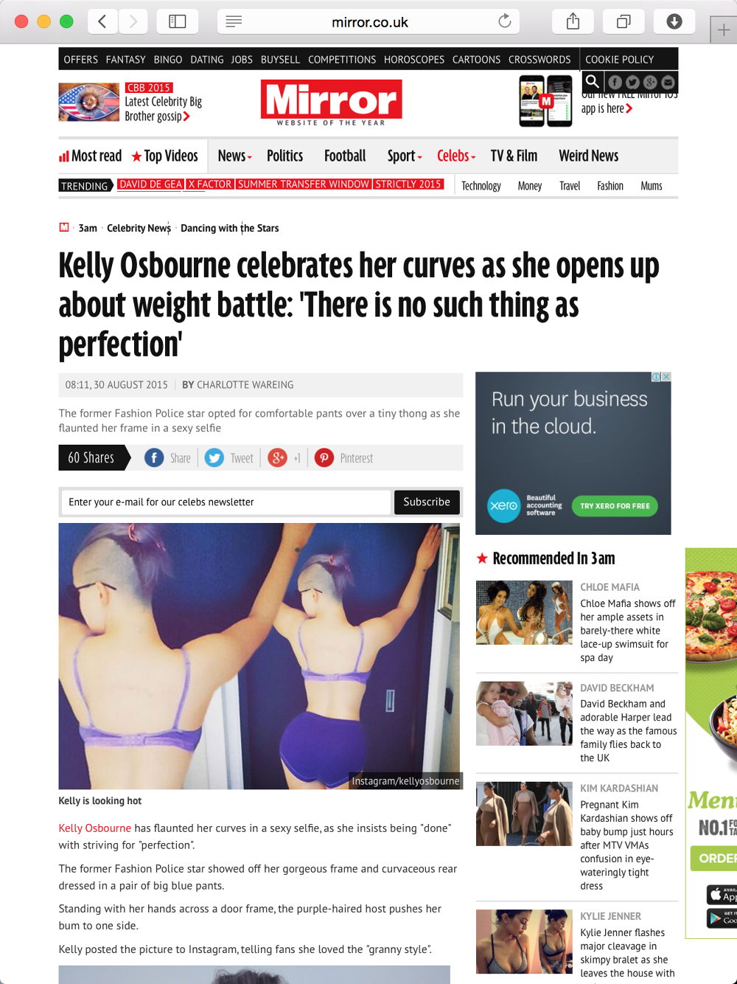
Task: Show all tabs overview
Action: tap(624, 21)
